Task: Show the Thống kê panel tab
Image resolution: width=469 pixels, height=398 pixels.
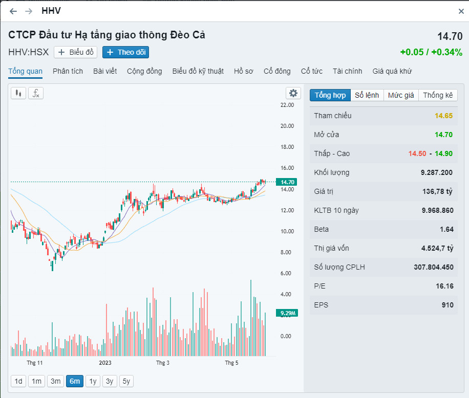Action: (x=438, y=95)
